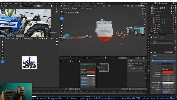Click the viewport pan hand icon

[145, 22]
